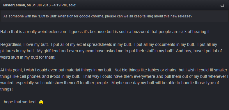Open the original post via the snapback arrow
Viewport: 229px width, 110px height.
(x=222, y=6)
